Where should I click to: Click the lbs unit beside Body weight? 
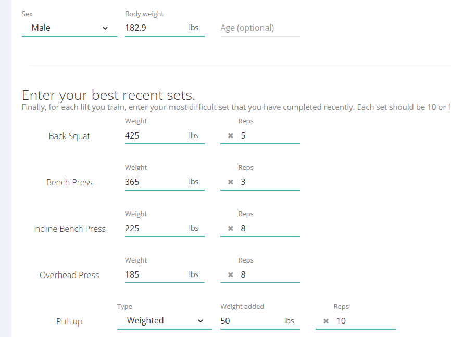[x=194, y=28]
